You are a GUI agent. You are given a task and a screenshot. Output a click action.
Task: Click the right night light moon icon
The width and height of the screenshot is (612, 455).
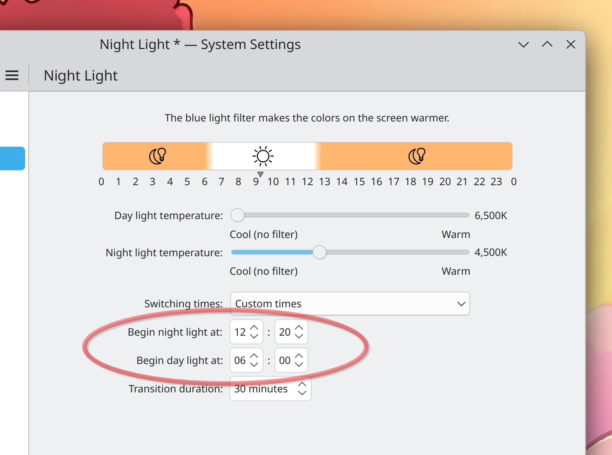click(x=417, y=156)
